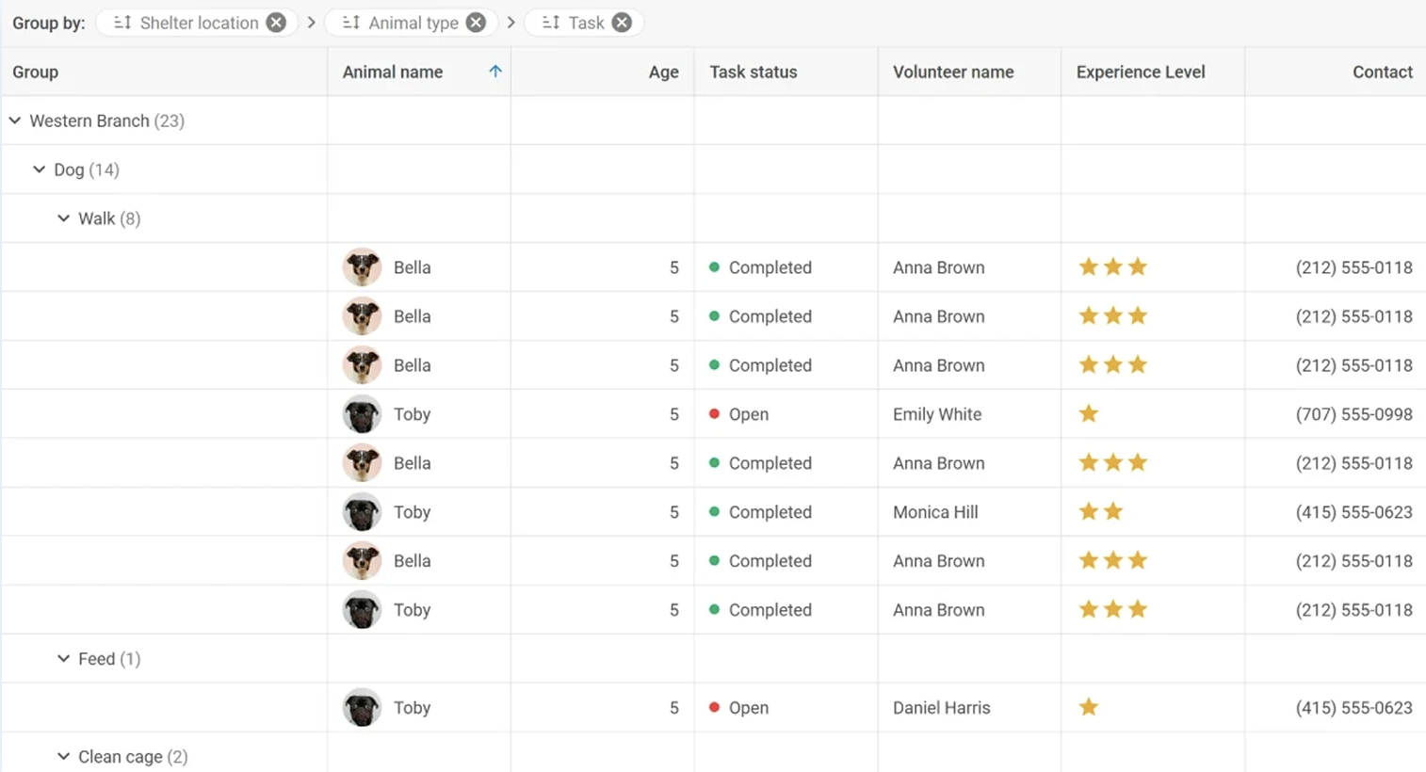This screenshot has width=1426, height=772.
Task: Click green Completed dot in Monica Hill row
Action: click(x=714, y=512)
